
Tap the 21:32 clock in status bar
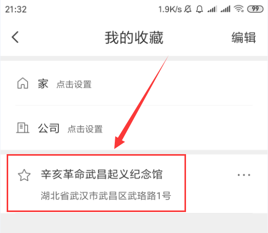click(16, 9)
